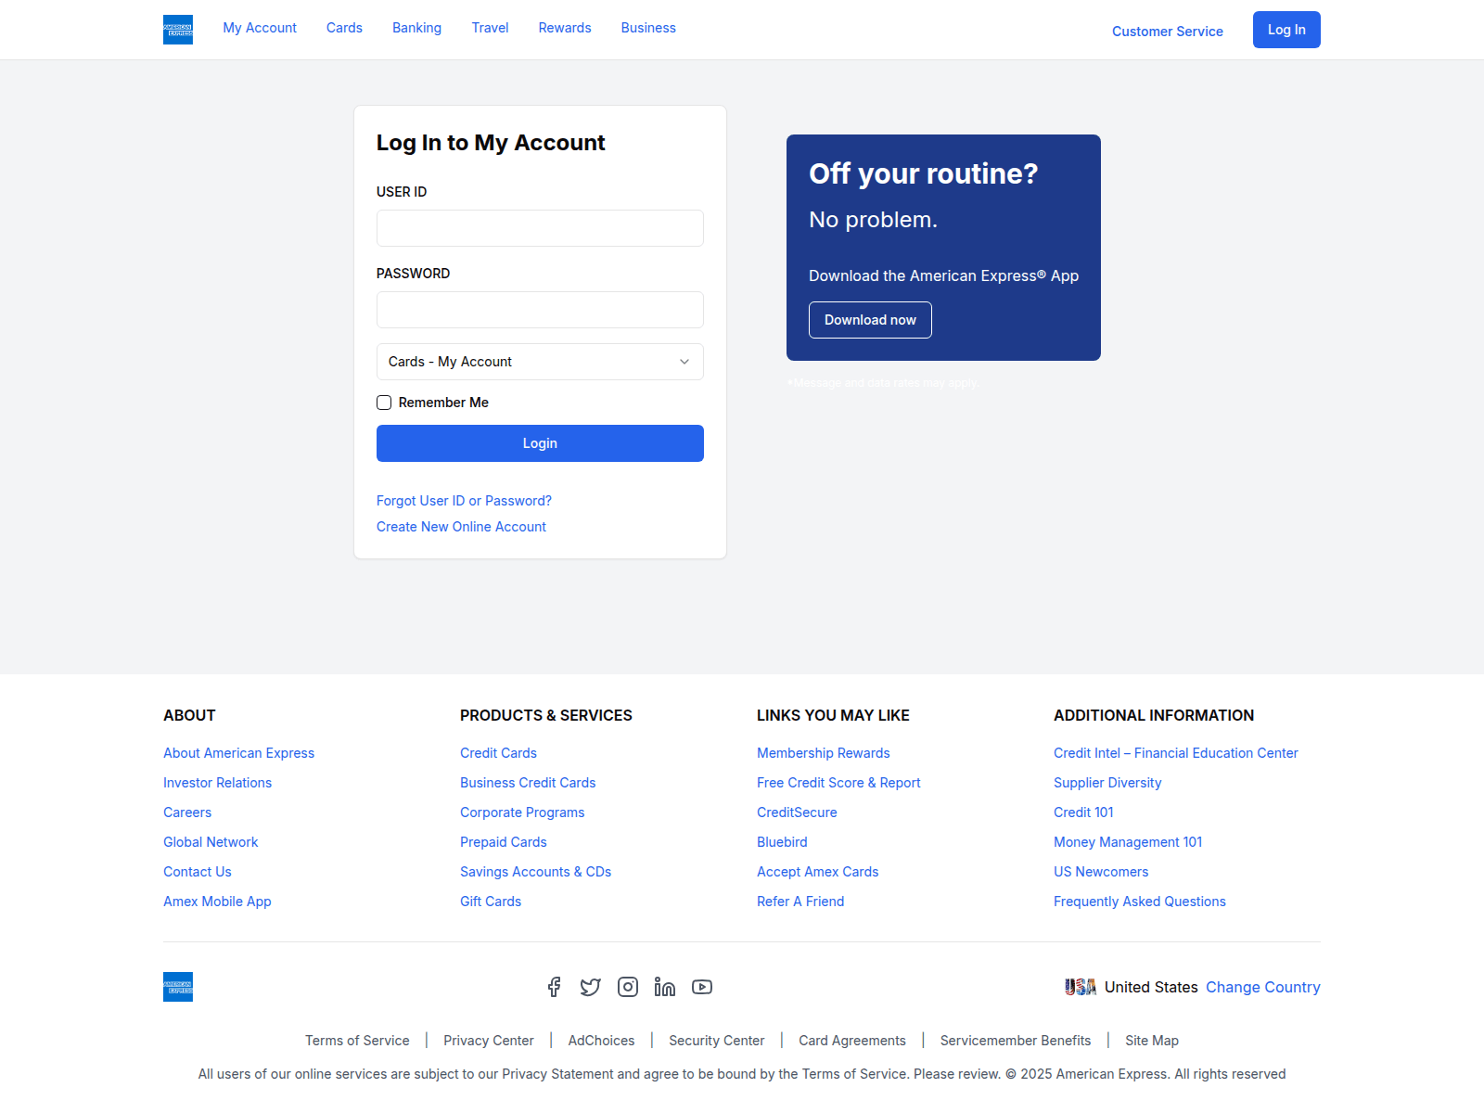Open Money Management 101 link
The height and width of the screenshot is (1113, 1484).
(x=1128, y=842)
